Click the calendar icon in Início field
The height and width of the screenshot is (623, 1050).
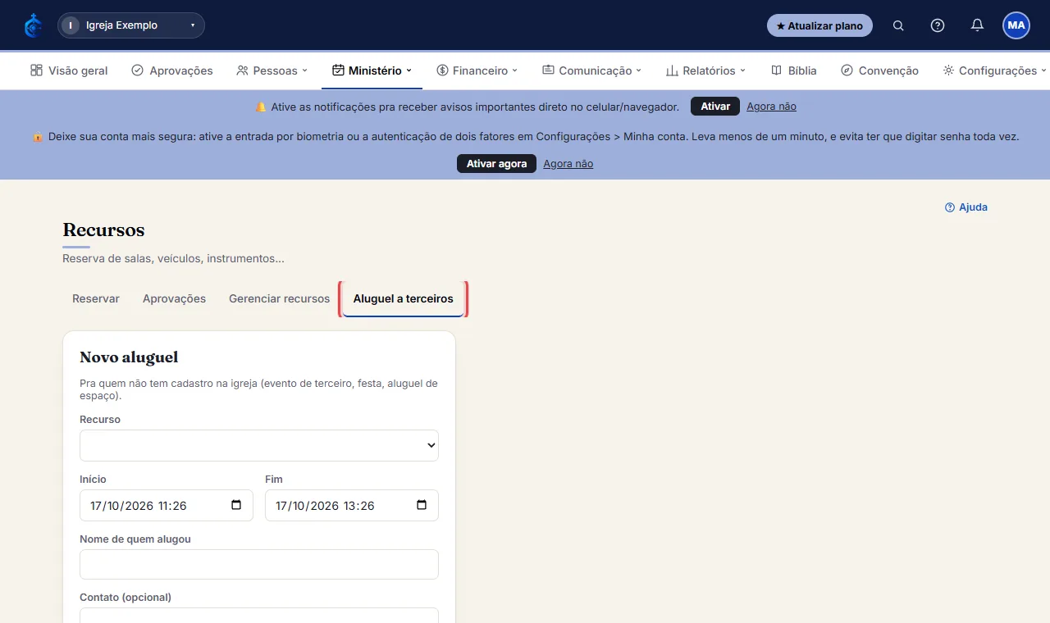(236, 505)
